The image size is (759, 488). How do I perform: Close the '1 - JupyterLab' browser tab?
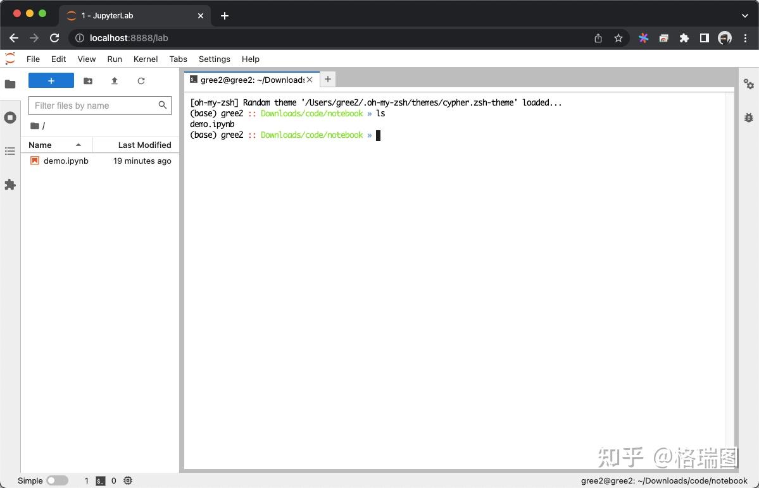click(x=201, y=15)
